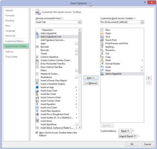Viewport: 157px width, 149px height.
Task: Click the Insert Line Chart icon
Action: coord(37,108)
